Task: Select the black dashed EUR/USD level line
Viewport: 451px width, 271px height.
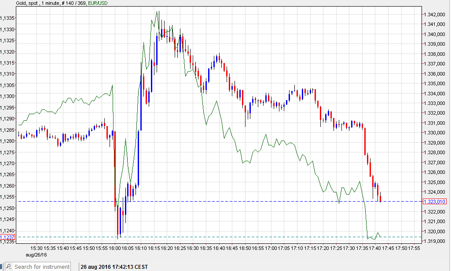Action: pyautogui.click(x=264, y=237)
